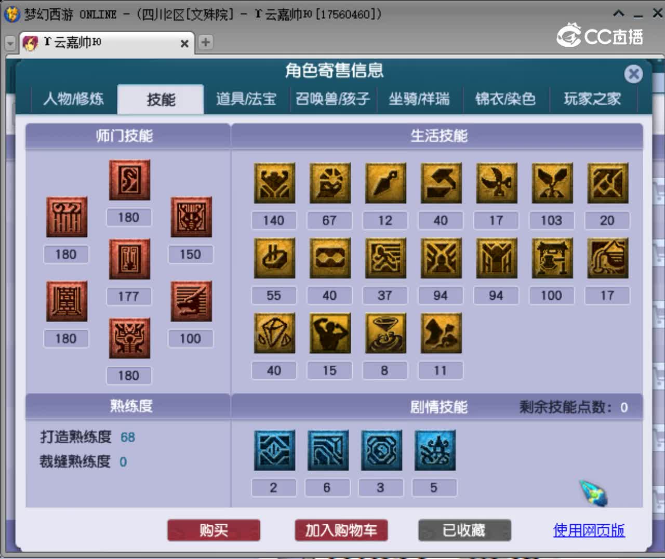Click the story skill icon with level 6
This screenshot has height=559, width=665.
[328, 450]
